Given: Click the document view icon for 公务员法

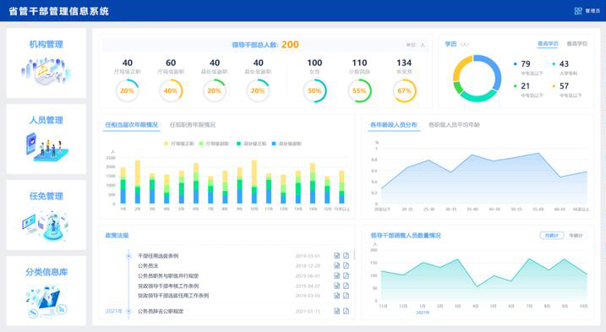Looking at the screenshot, I should (x=337, y=265).
